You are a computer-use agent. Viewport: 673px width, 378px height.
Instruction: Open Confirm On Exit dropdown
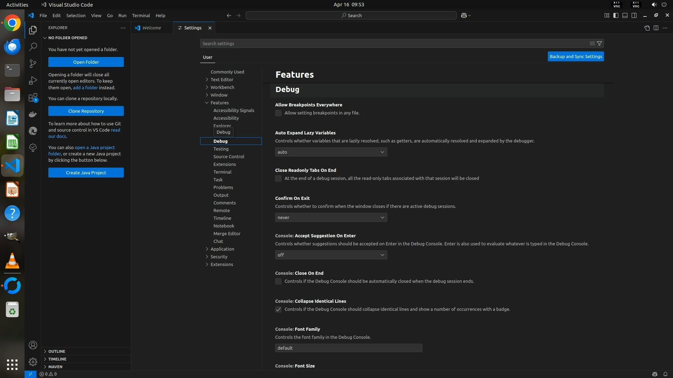pos(331,217)
